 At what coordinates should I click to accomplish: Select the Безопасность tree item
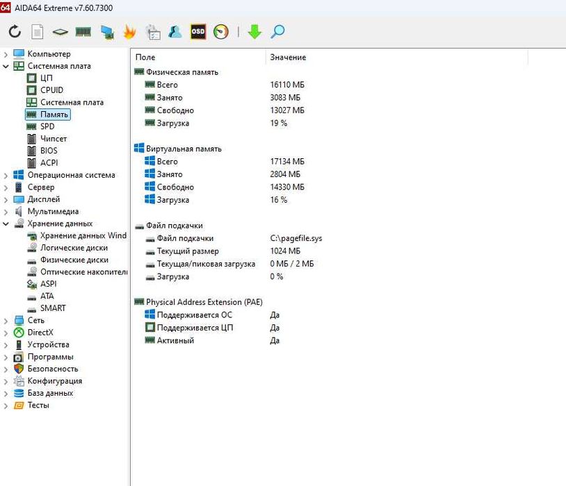(53, 369)
